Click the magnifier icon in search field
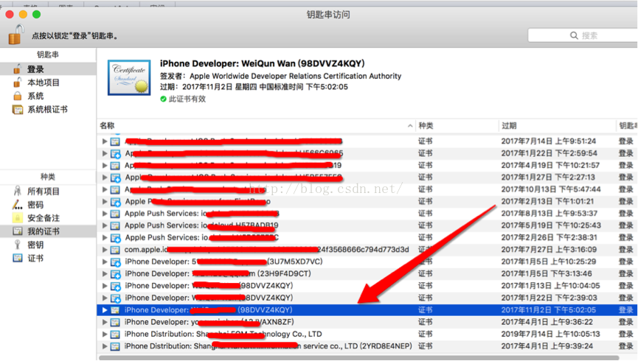Image resolution: width=638 pixels, height=361 pixels. [574, 35]
